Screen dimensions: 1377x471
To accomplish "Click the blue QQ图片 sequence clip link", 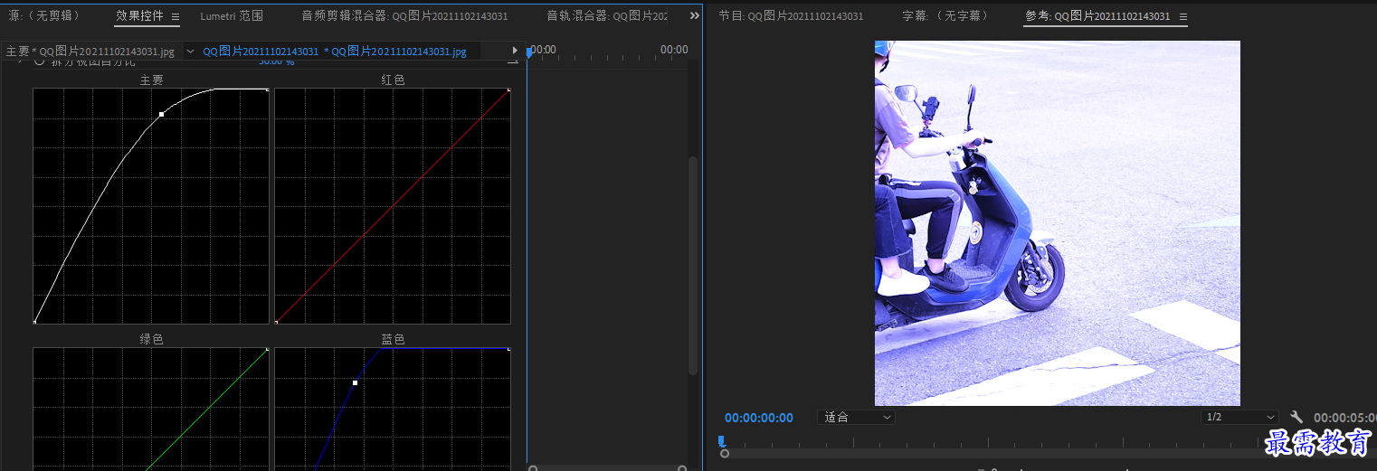I will [x=335, y=52].
